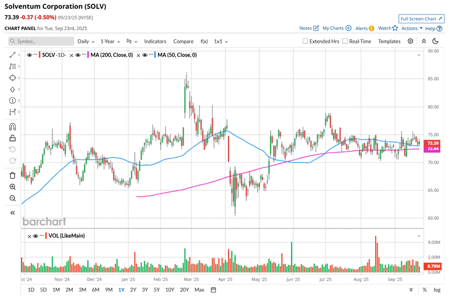Open the Indicators menu
The image size is (466, 298).
[x=155, y=41]
